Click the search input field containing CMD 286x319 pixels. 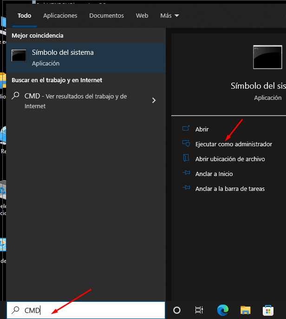click(86, 310)
